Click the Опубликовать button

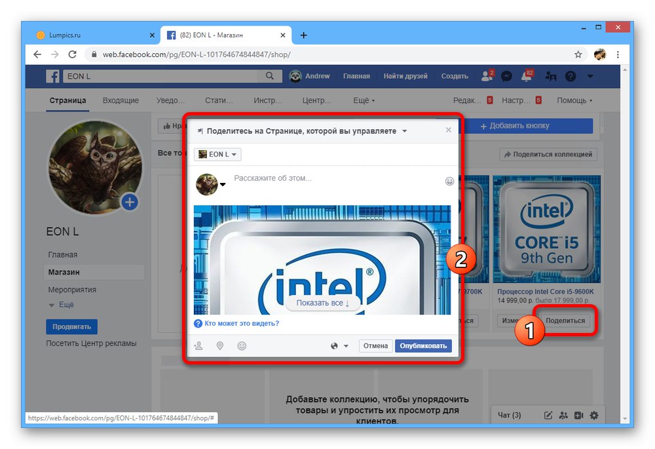pos(423,345)
